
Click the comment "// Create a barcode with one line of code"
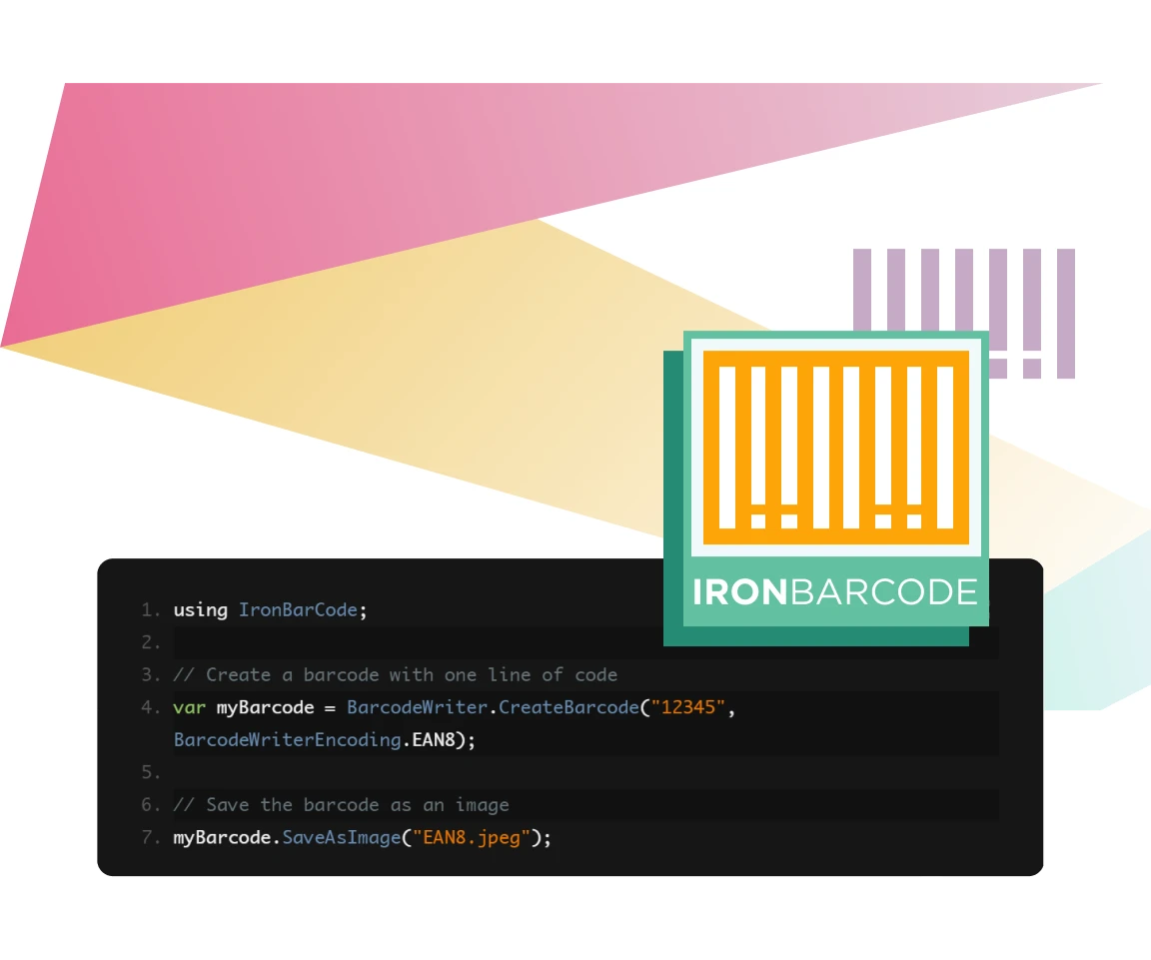(x=395, y=674)
